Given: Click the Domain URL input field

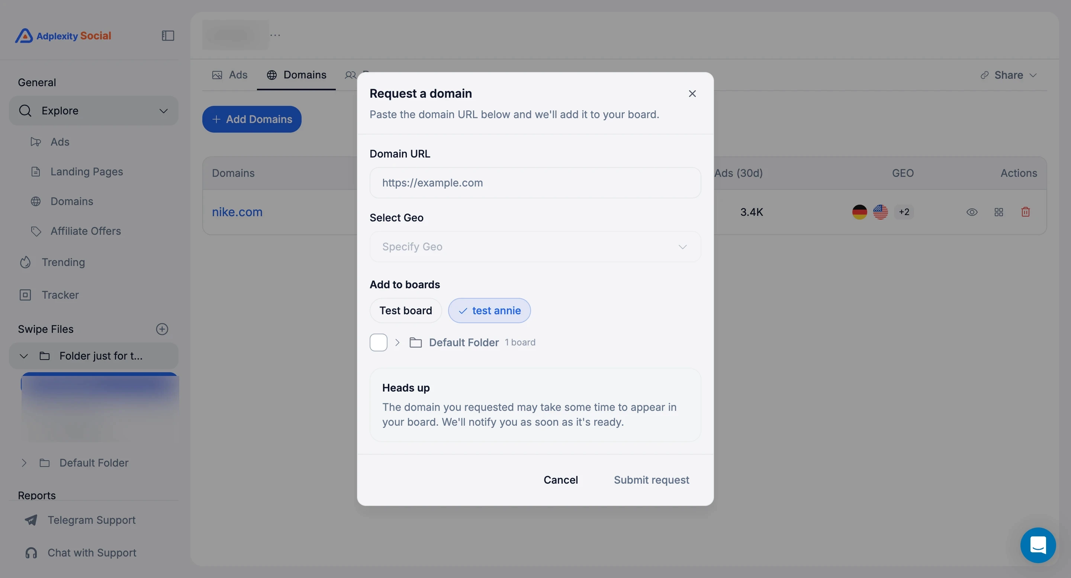Looking at the screenshot, I should 535,183.
